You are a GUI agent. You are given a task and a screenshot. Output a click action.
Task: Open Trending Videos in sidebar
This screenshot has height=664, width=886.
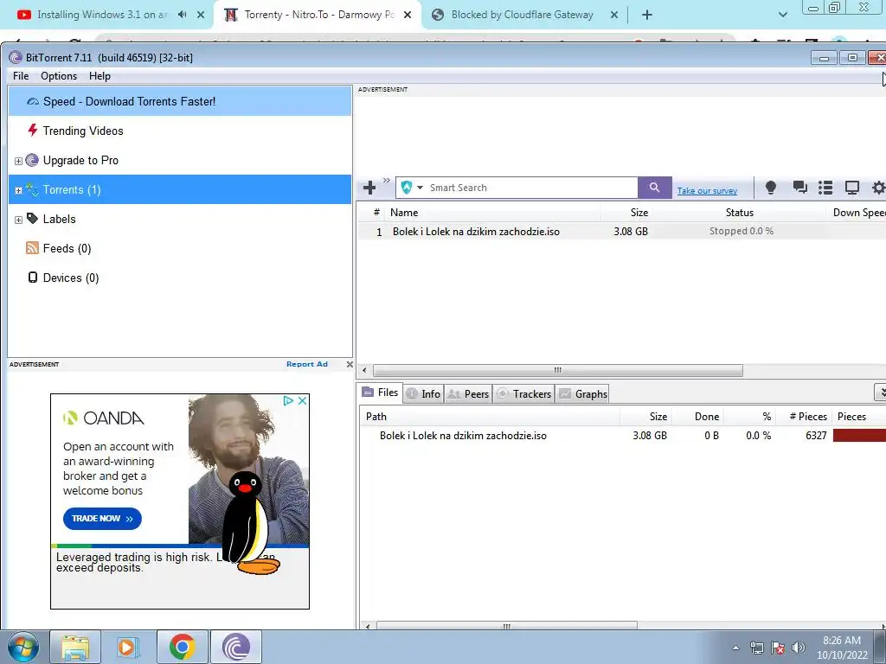click(180, 131)
